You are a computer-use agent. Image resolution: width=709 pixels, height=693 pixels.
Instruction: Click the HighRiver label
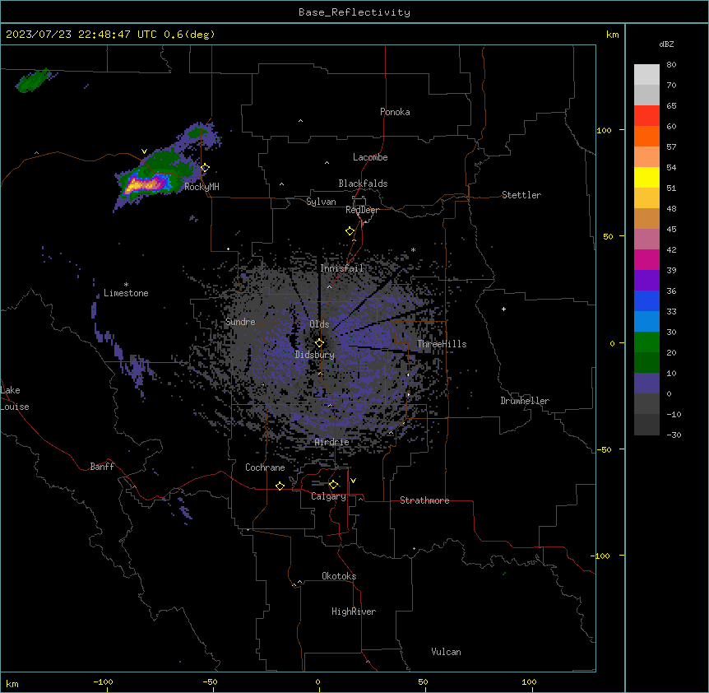click(354, 612)
